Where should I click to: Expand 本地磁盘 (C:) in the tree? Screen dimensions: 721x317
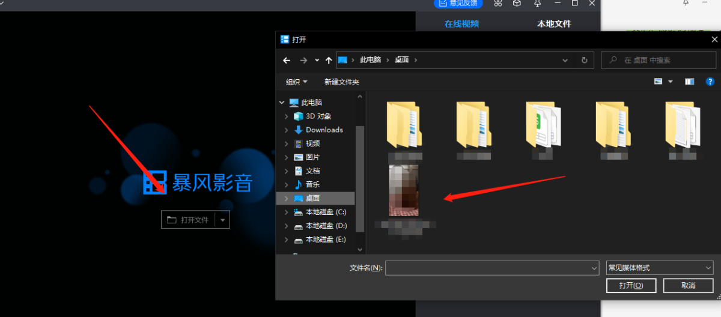[x=287, y=212]
